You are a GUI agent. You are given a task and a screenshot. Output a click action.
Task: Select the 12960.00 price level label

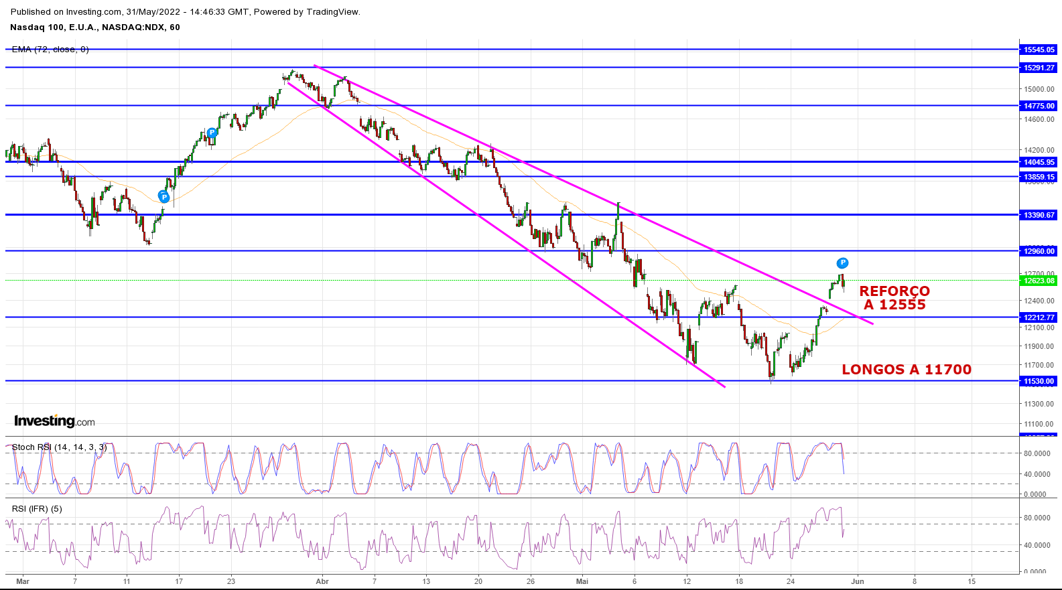click(x=1039, y=251)
